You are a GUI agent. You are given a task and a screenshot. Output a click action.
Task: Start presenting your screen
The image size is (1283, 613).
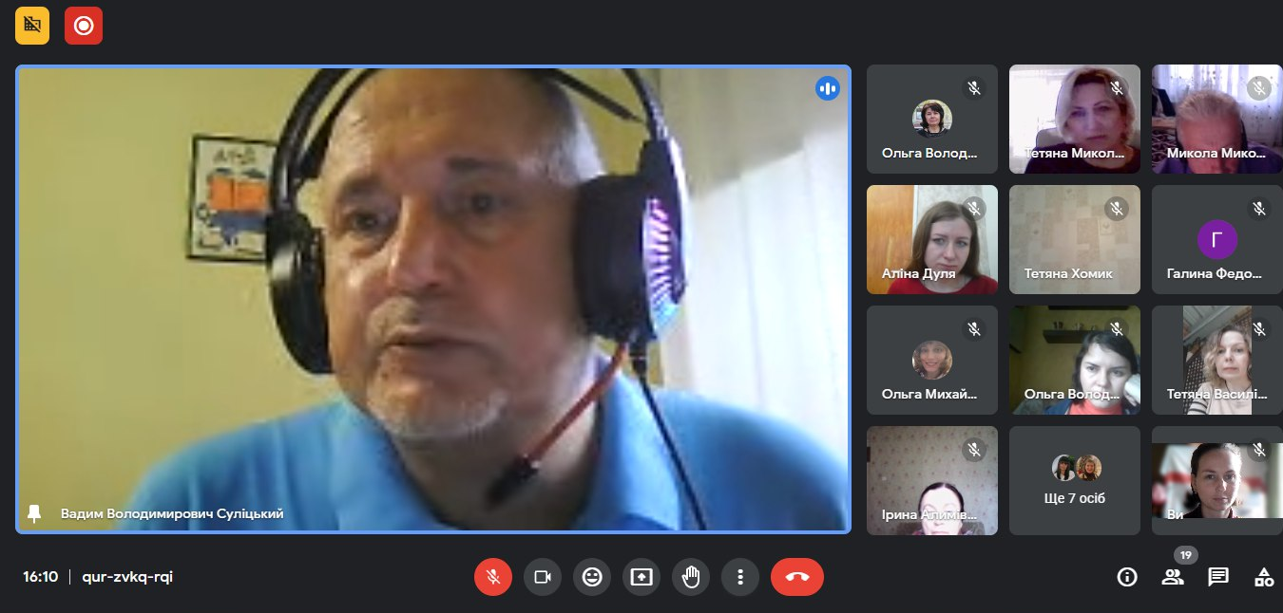[x=641, y=576]
